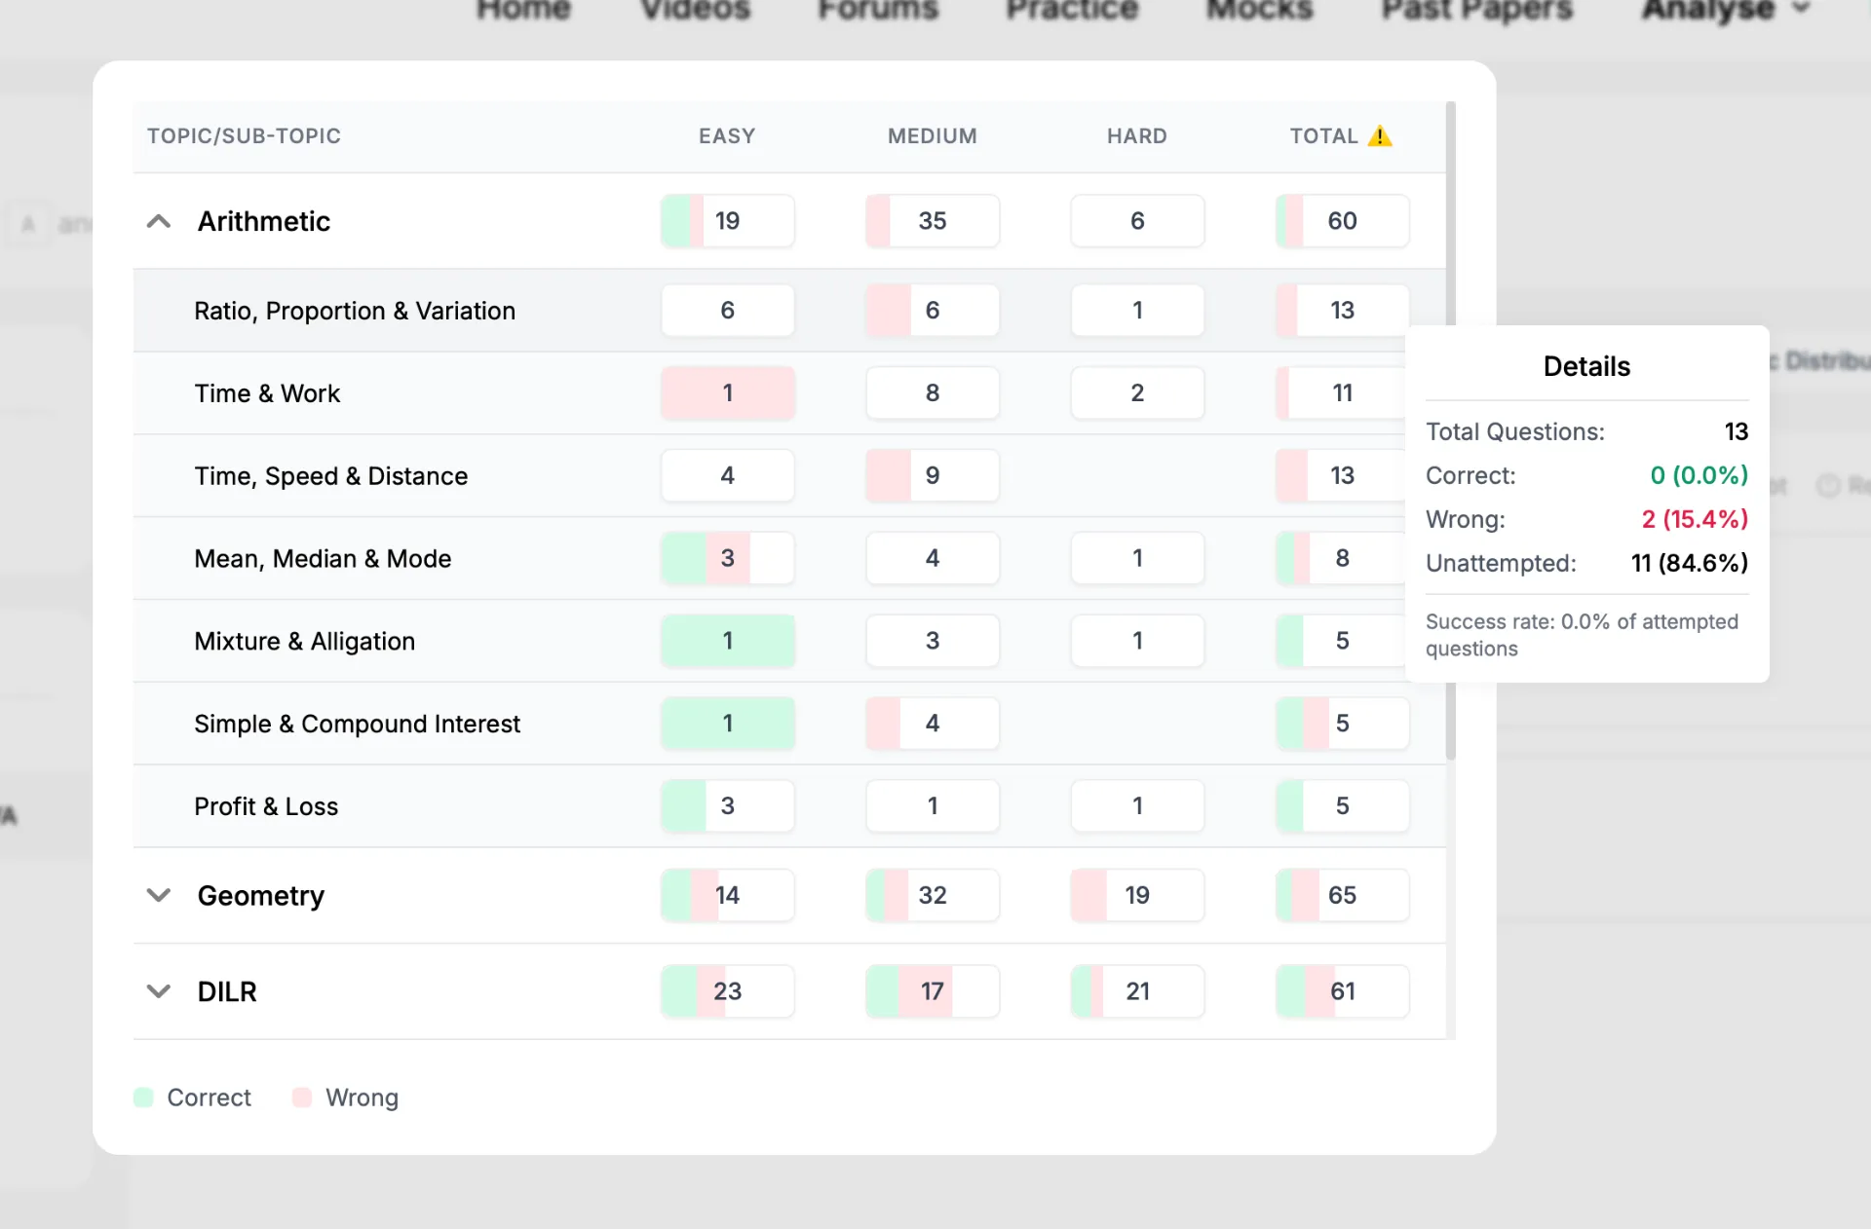Open the Practice section

[1072, 10]
